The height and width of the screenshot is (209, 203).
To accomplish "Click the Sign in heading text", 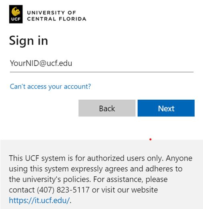I will (28, 41).
